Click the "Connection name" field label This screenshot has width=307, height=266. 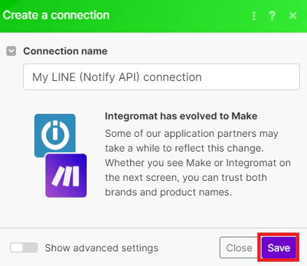click(x=65, y=51)
